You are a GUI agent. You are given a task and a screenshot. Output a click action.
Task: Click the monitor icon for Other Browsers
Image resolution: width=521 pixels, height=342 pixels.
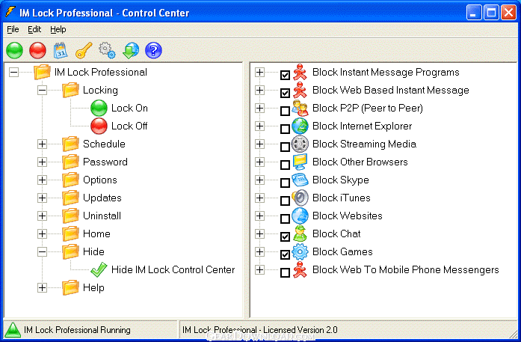coord(300,162)
